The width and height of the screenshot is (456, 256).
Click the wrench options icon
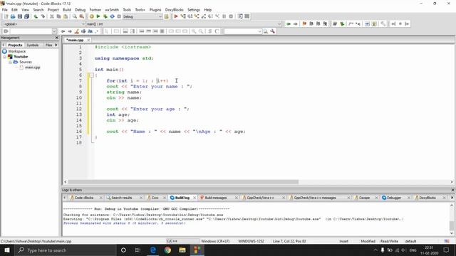(x=272, y=31)
